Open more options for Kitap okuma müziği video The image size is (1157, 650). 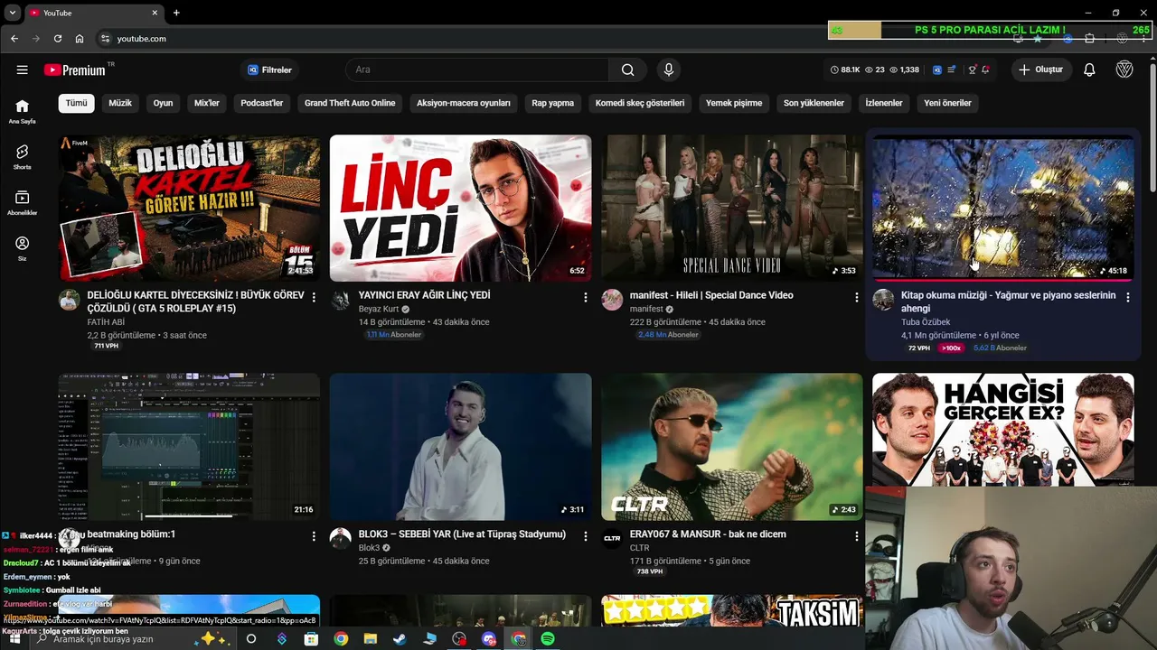click(x=1128, y=297)
